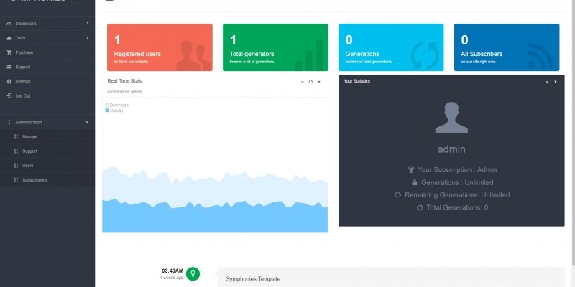Click the Dashboard gauge icon in sidebar
The height and width of the screenshot is (287, 575).
pos(9,24)
